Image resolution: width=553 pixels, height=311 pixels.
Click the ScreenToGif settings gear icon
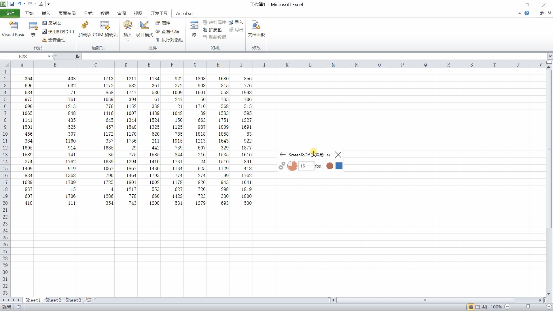click(x=282, y=166)
